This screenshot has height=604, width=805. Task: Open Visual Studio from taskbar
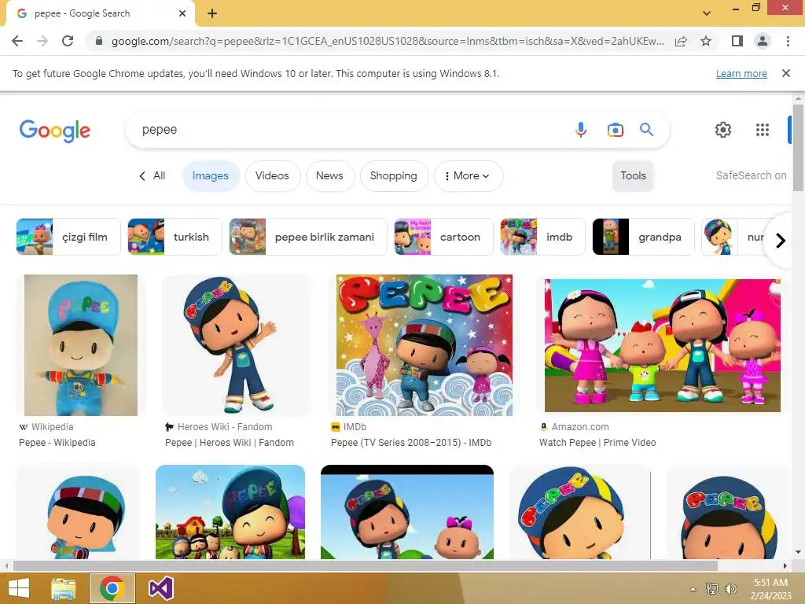point(160,588)
